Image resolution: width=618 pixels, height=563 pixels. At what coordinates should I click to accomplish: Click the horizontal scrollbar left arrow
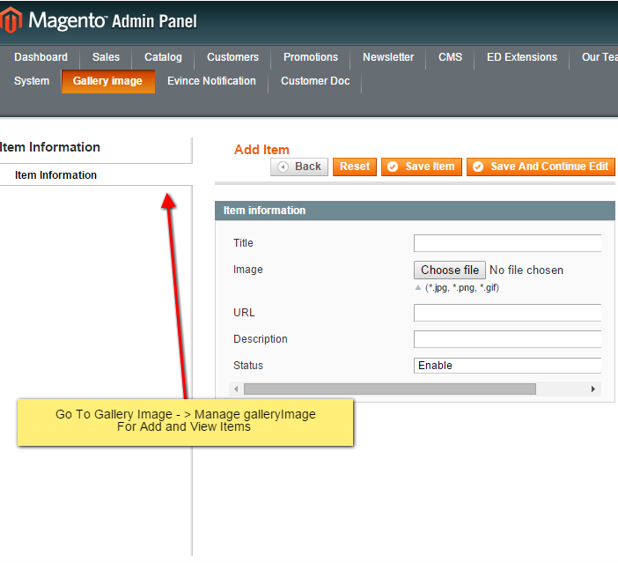[x=236, y=389]
